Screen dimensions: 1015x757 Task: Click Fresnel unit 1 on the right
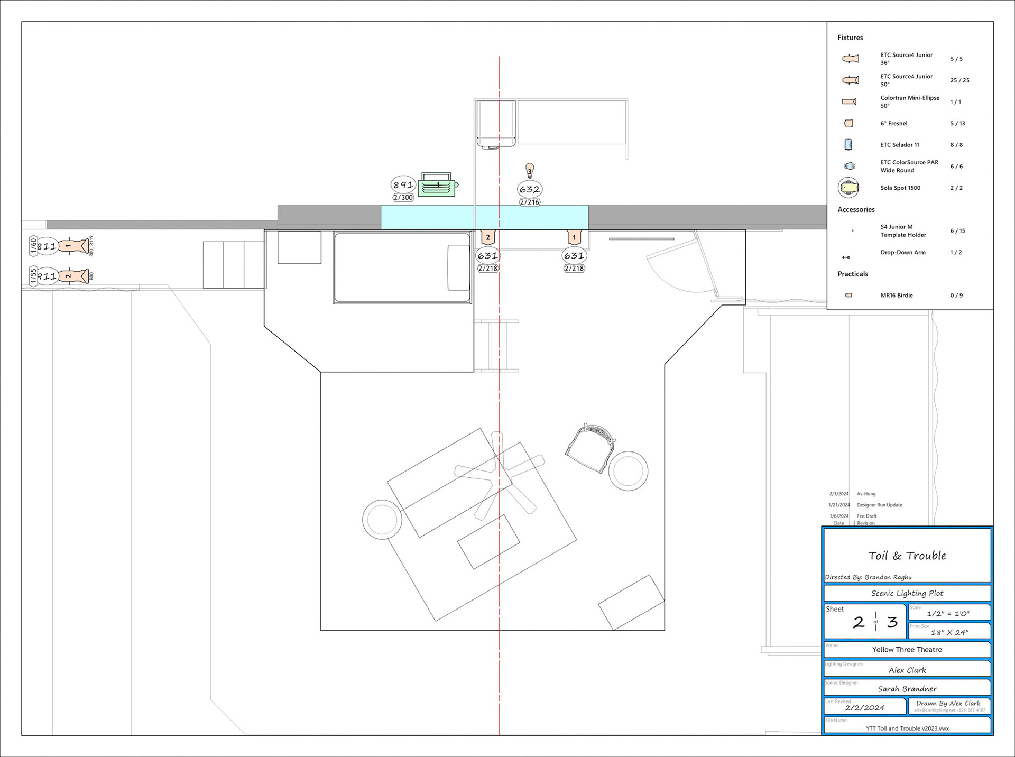pyautogui.click(x=574, y=237)
